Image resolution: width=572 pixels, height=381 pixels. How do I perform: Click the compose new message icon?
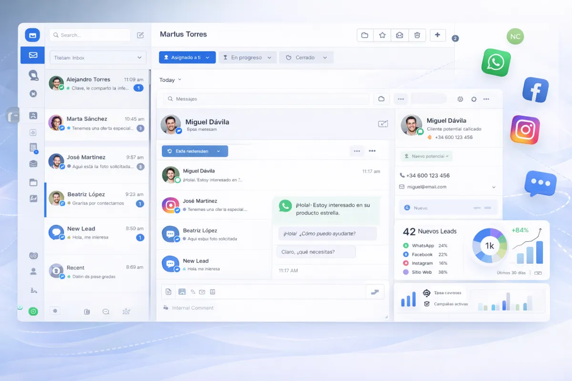click(x=140, y=35)
